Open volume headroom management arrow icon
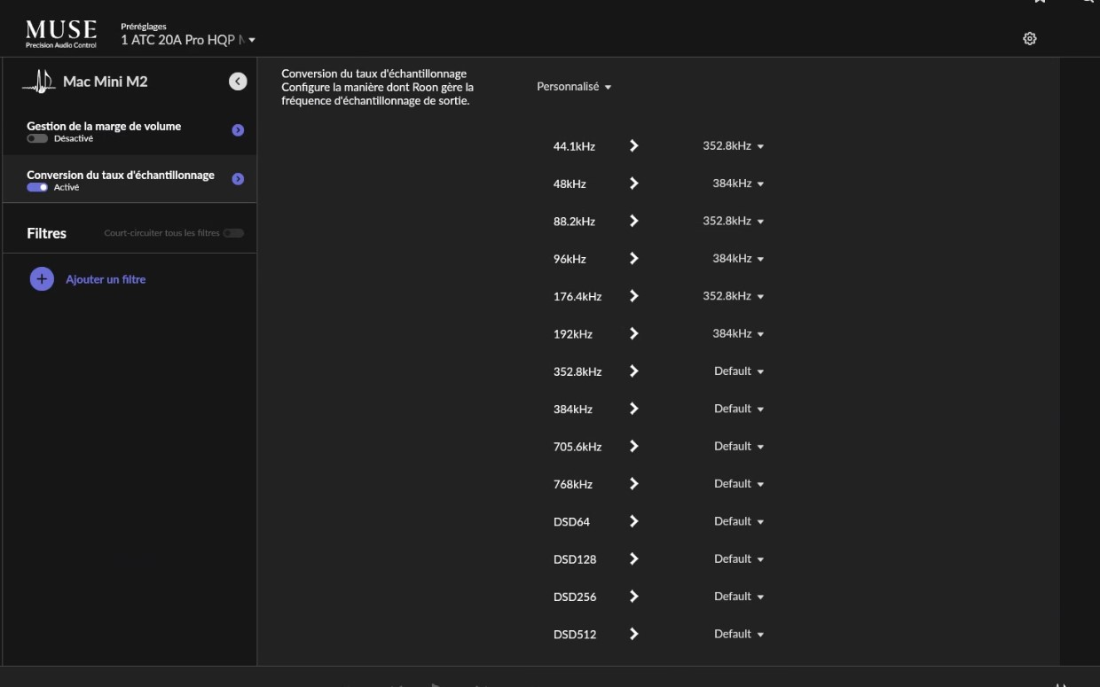 238,130
